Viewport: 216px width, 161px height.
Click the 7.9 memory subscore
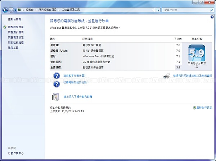(x=178, y=51)
